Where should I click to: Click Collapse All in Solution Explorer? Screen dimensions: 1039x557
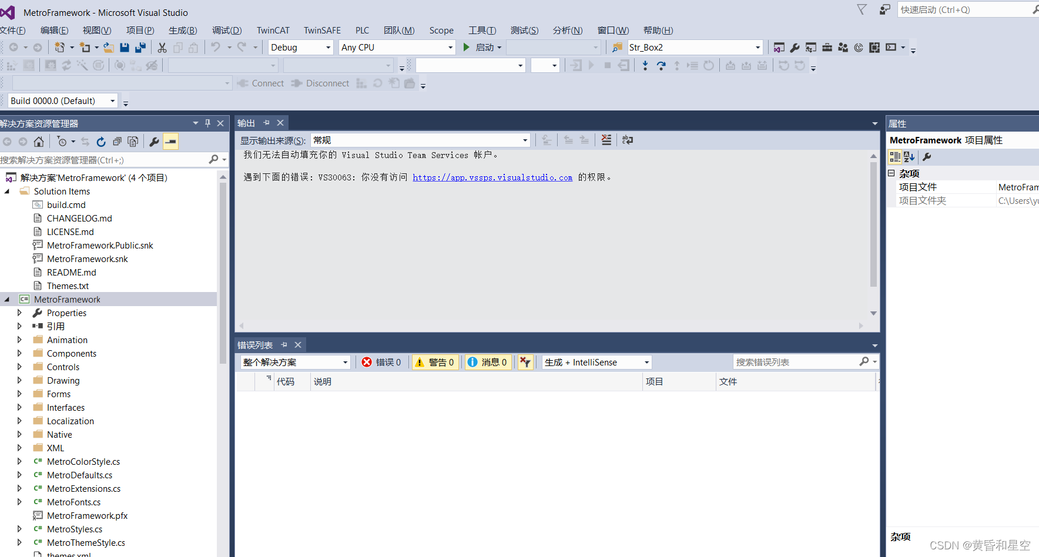coord(117,142)
